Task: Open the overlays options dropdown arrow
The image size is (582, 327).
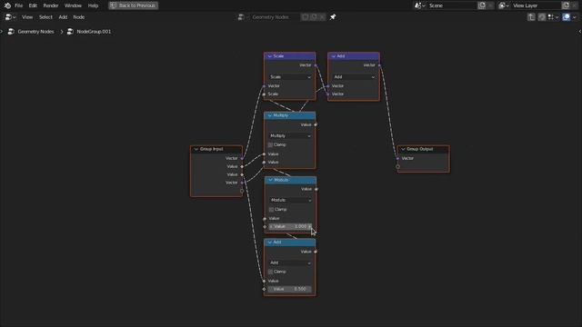Action: [x=574, y=17]
